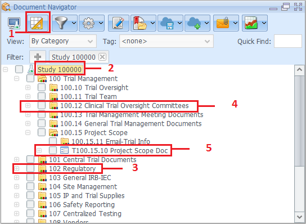Viewport: 306px width, 224px height.
Task: Check the T100.15.10 Project Scope Doc checkbox
Action: pos(53,150)
